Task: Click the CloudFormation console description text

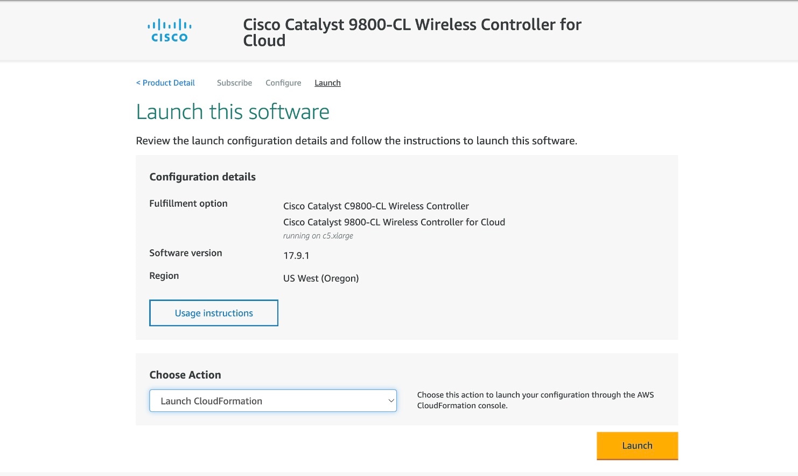Action: tap(535, 400)
